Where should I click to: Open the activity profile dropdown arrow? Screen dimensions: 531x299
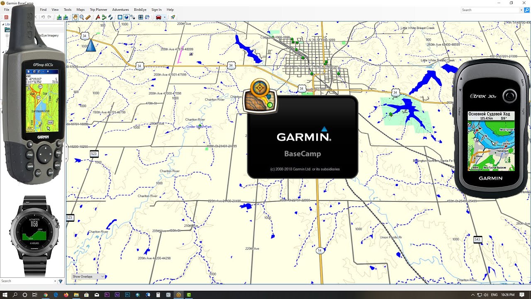(x=165, y=17)
